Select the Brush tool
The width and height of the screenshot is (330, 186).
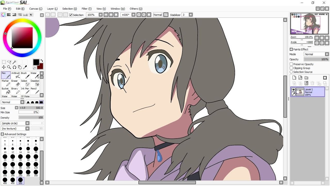25,75
